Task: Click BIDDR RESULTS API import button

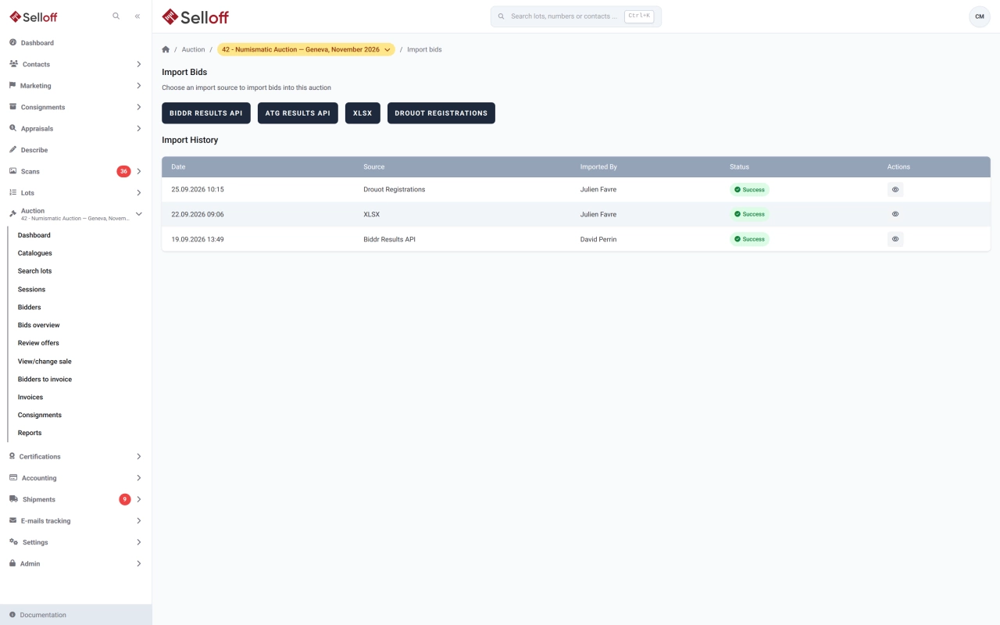Action: click(x=206, y=113)
